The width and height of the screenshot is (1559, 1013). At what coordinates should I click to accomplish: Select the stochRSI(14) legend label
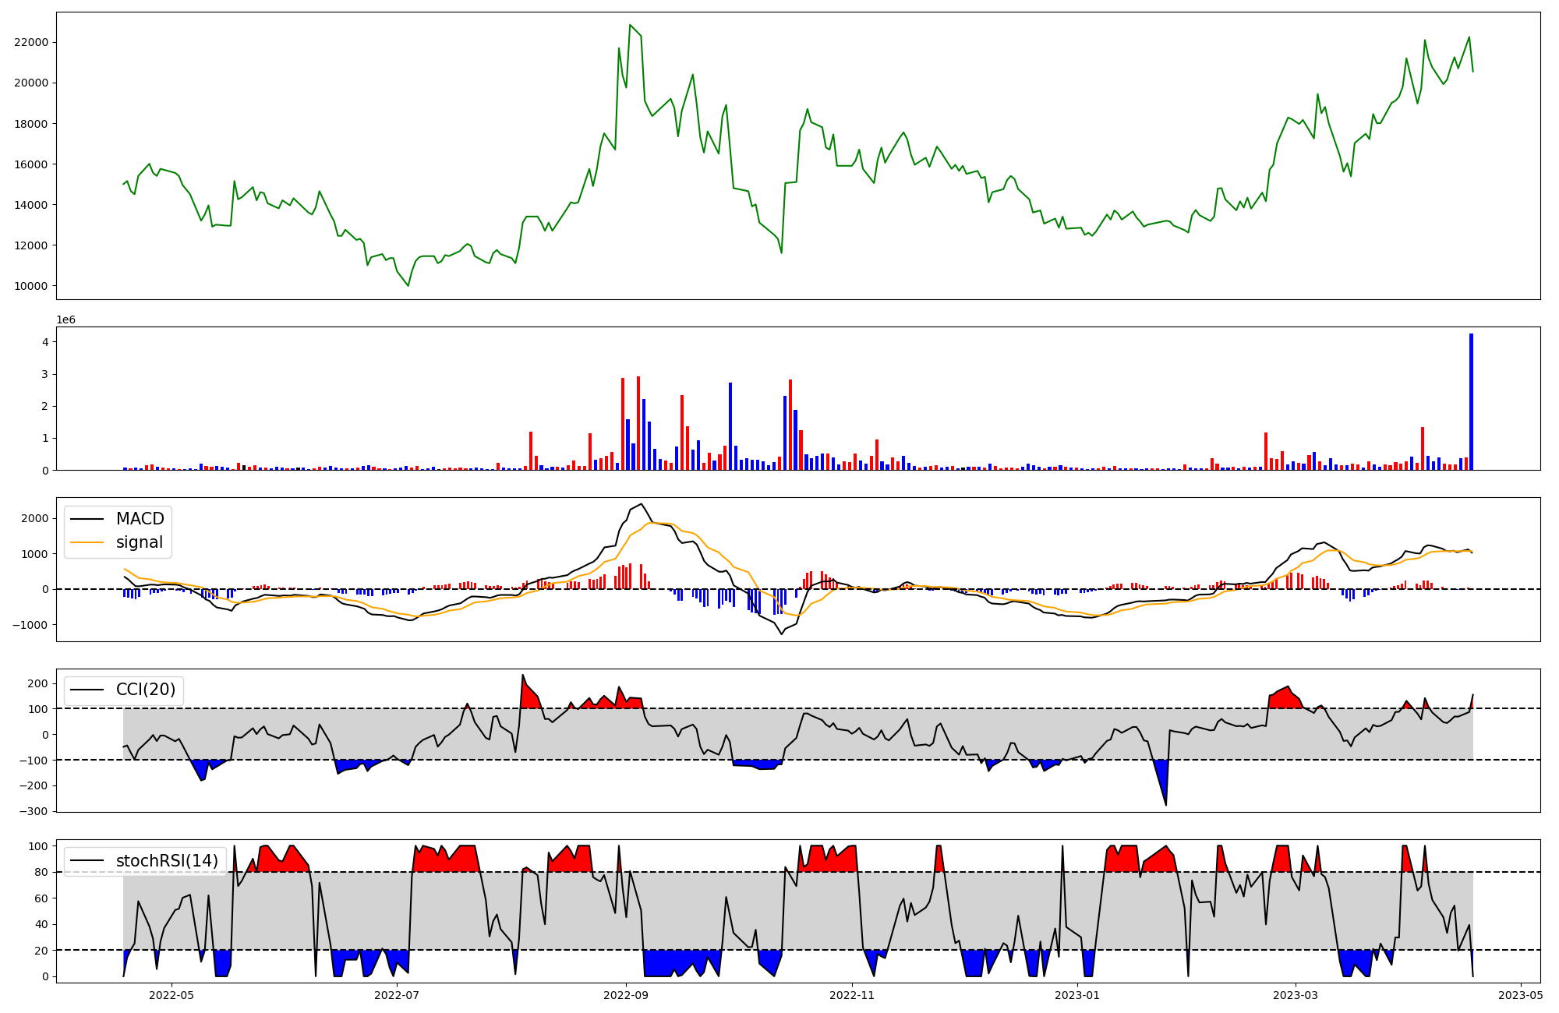pos(168,861)
